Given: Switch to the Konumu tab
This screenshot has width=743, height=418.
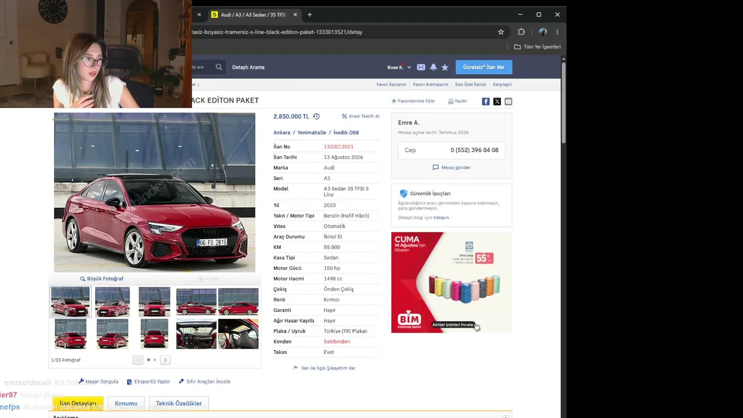Looking at the screenshot, I should point(126,403).
